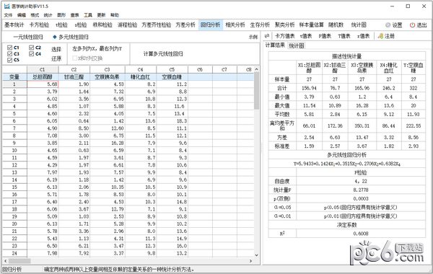Click data grid horizontal scrollbar thumb

(x=19, y=261)
